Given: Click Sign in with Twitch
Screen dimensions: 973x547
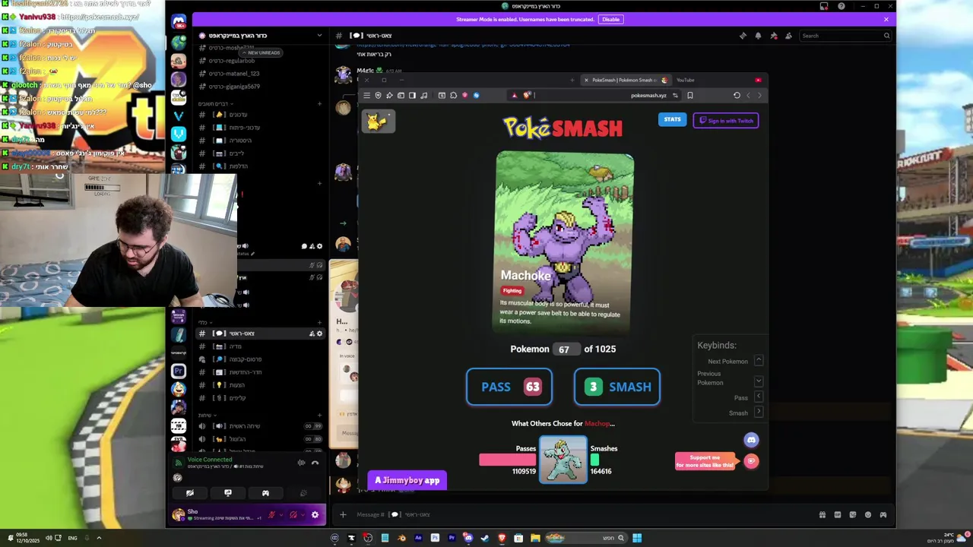Looking at the screenshot, I should [726, 120].
